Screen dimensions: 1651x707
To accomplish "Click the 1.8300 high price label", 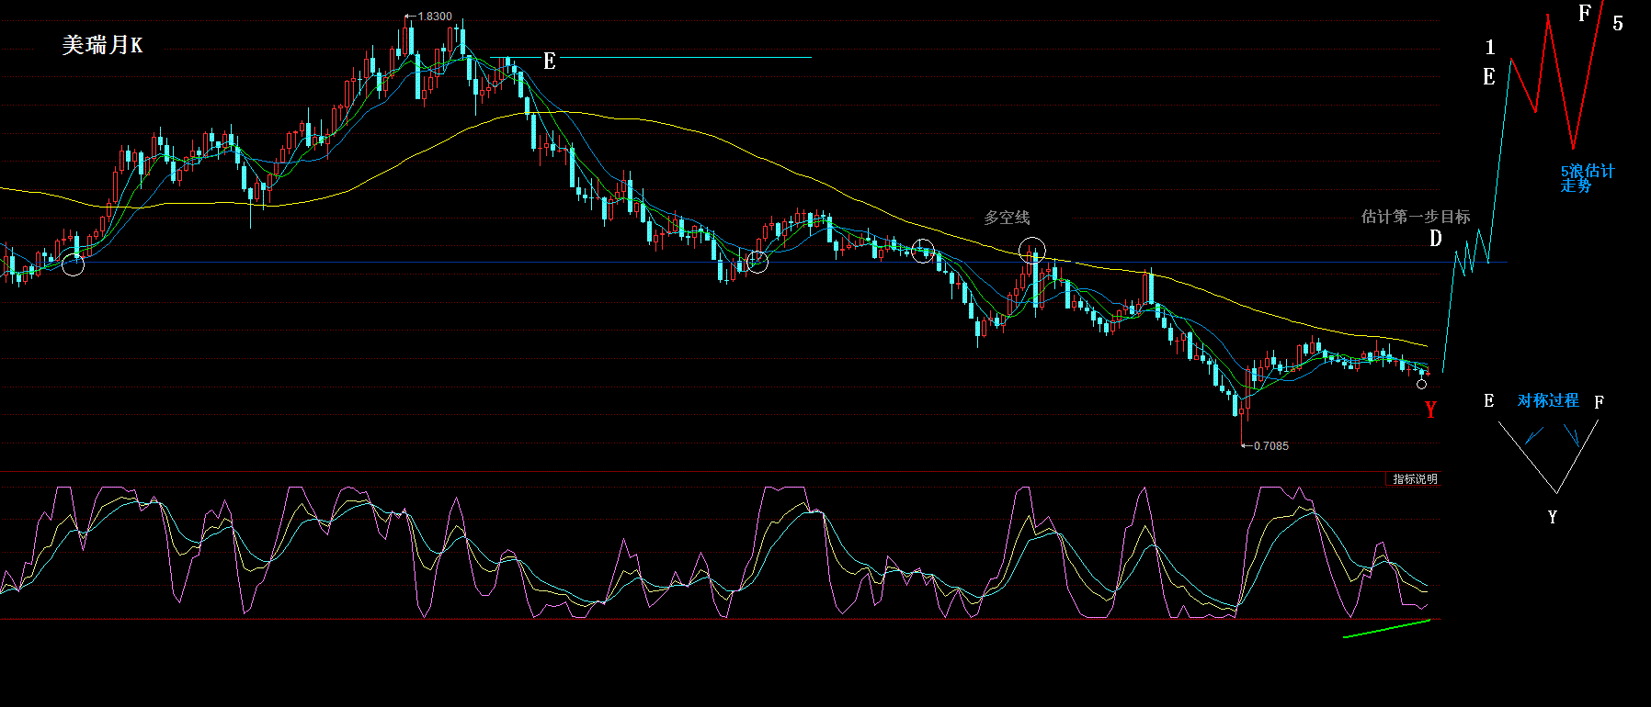I will [434, 17].
